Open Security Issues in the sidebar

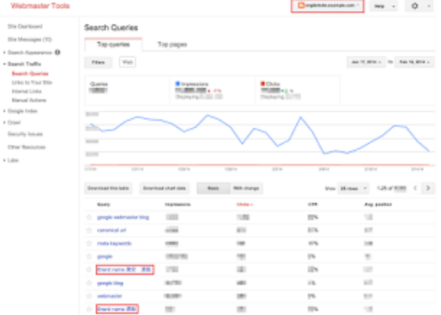(x=25, y=134)
